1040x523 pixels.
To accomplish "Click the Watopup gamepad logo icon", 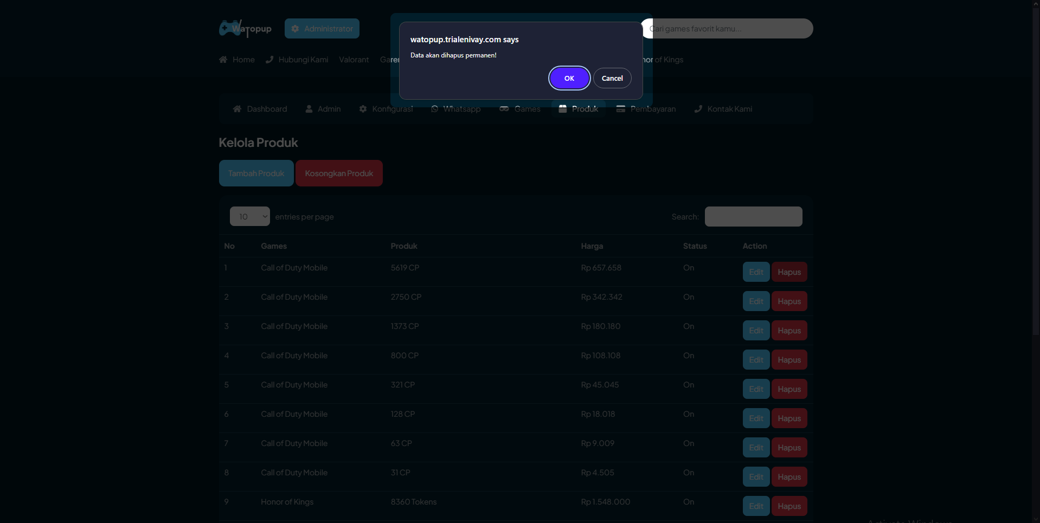I will tap(230, 28).
